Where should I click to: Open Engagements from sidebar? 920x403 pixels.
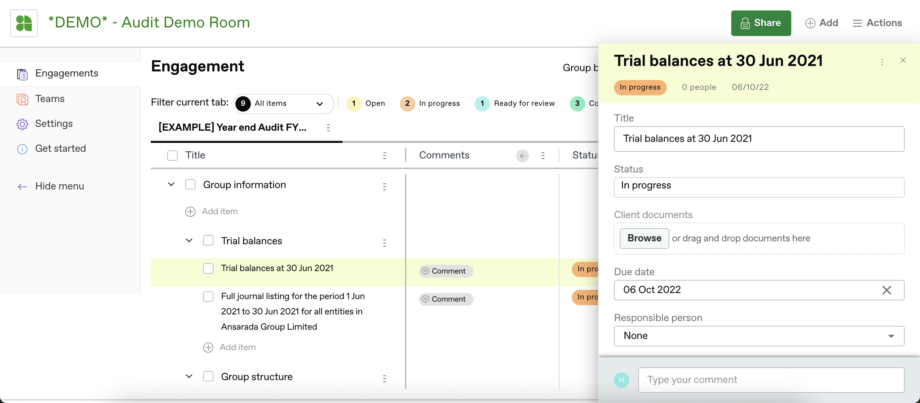click(66, 73)
